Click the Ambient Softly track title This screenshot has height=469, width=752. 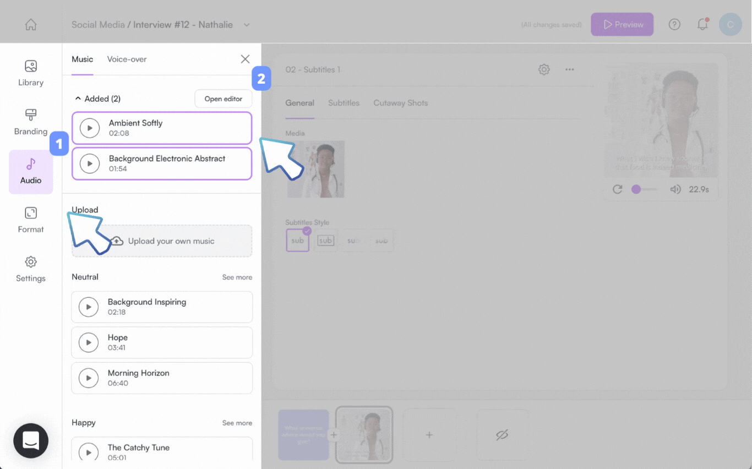point(135,123)
